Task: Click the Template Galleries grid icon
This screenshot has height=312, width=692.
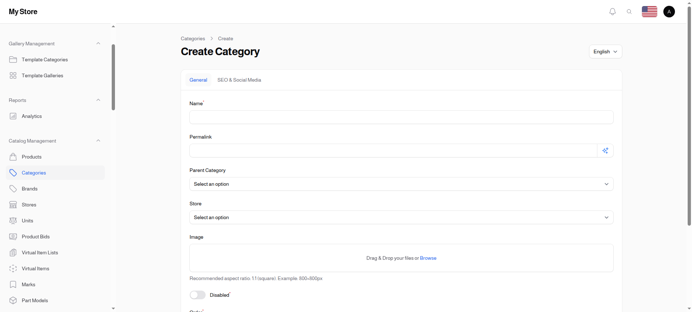Action: (x=13, y=75)
